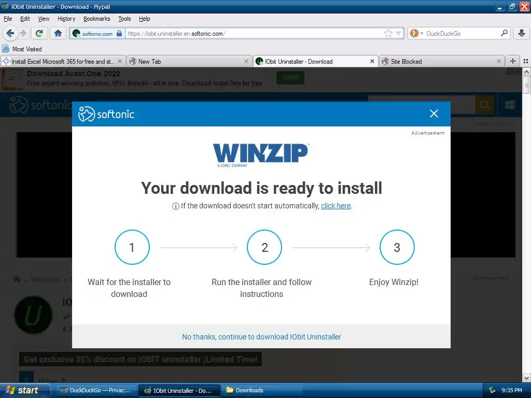Show all tabs list button
Viewport: 531px width, 398px height.
pos(526,61)
